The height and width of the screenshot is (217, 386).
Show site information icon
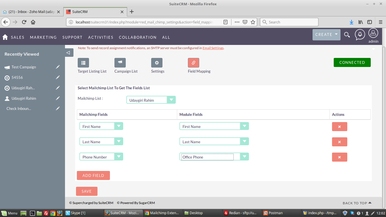pyautogui.click(x=71, y=22)
